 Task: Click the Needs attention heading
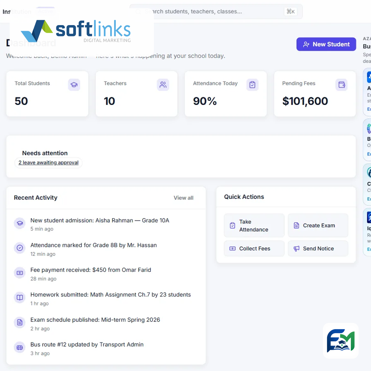point(45,153)
